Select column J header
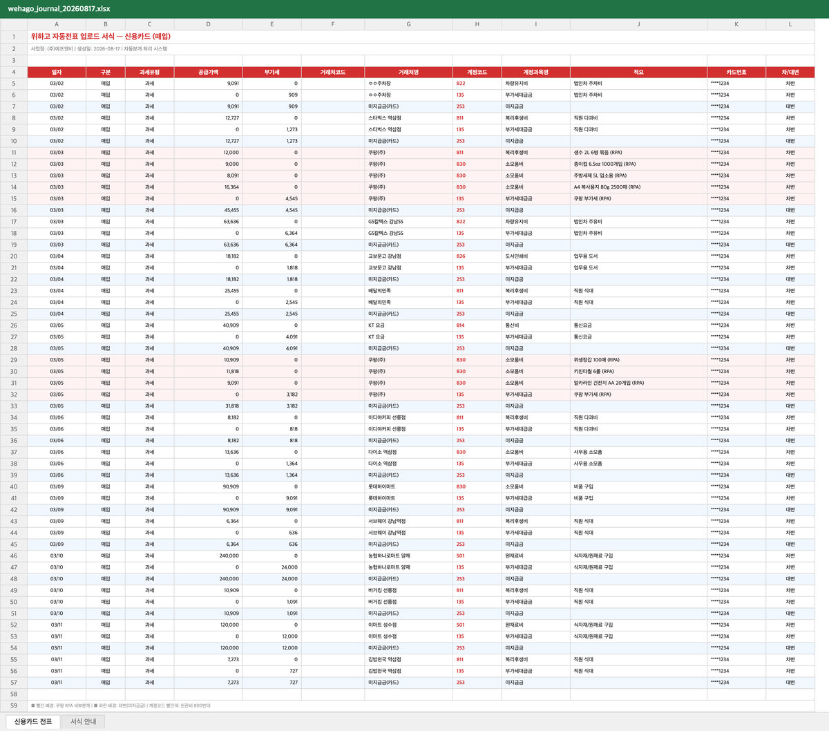829x731 pixels. tap(638, 24)
